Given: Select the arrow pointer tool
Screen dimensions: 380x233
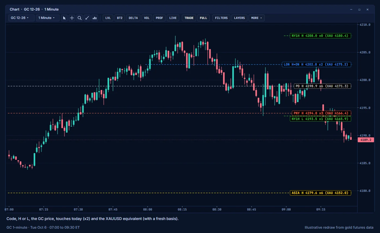Looking at the screenshot, I should 64,18.
